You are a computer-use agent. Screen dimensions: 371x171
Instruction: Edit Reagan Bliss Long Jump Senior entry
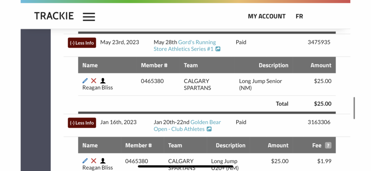pos(85,81)
